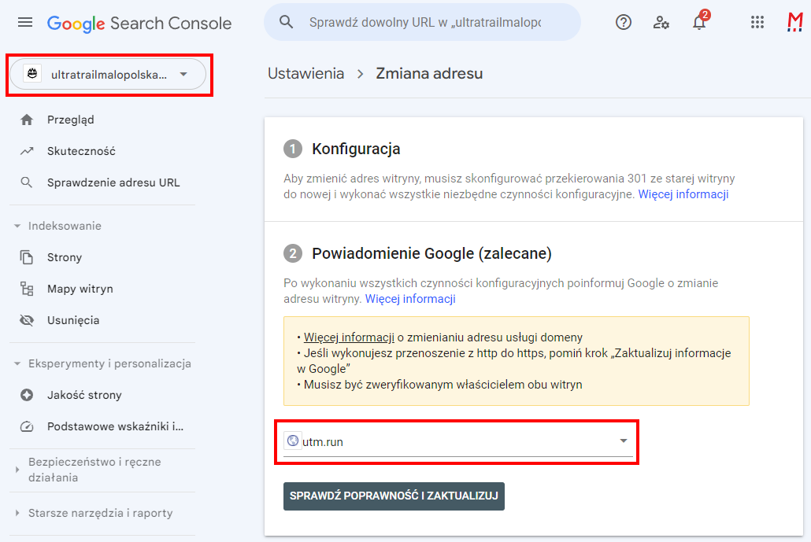Open Mapy witryn page
811x542 pixels.
(80, 289)
